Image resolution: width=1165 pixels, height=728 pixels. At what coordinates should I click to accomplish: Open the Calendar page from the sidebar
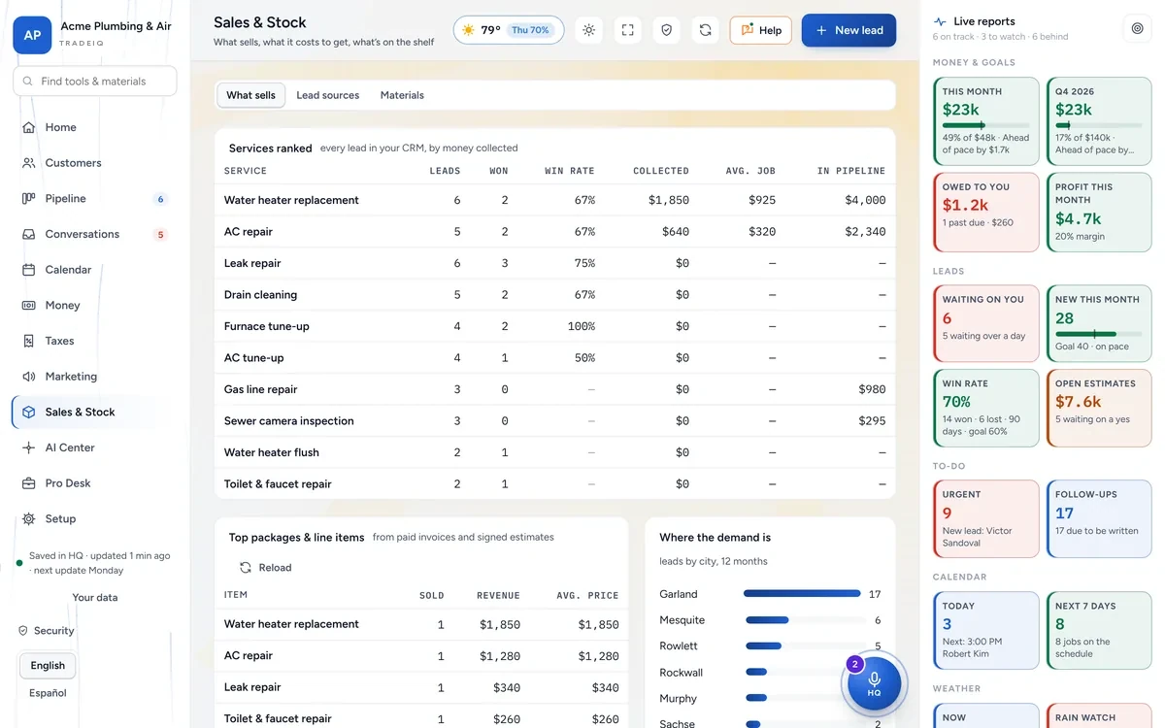pyautogui.click(x=94, y=270)
